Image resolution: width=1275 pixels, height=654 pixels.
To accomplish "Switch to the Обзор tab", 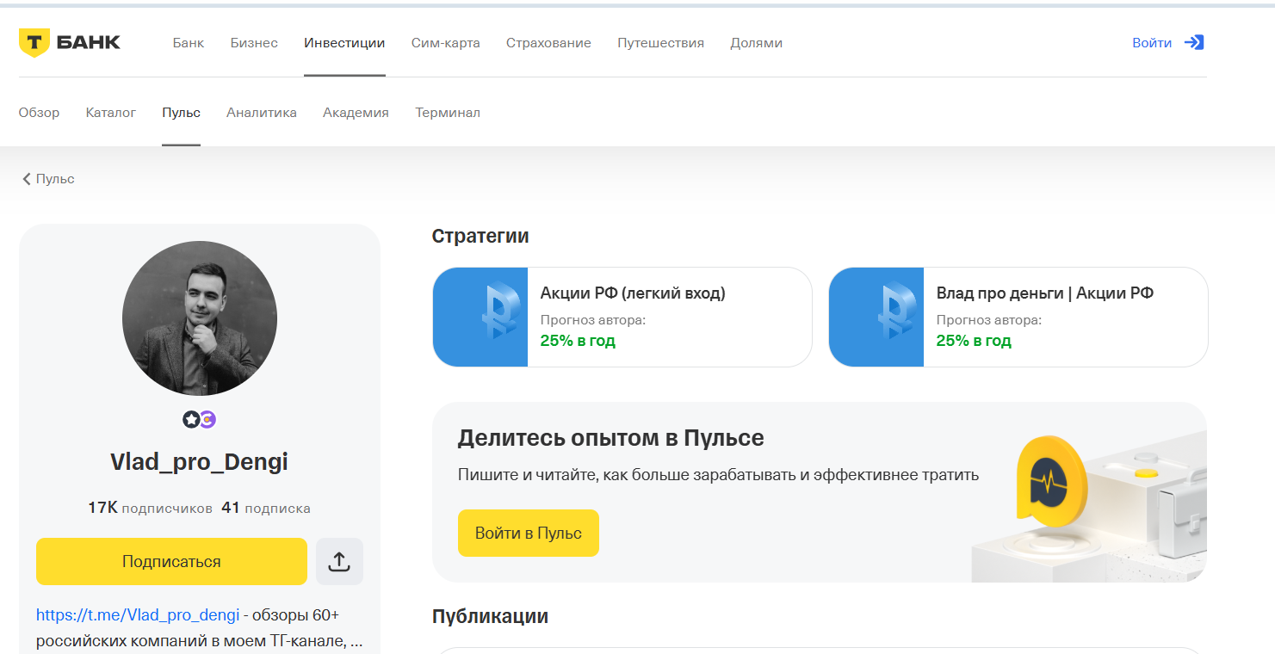I will point(40,113).
